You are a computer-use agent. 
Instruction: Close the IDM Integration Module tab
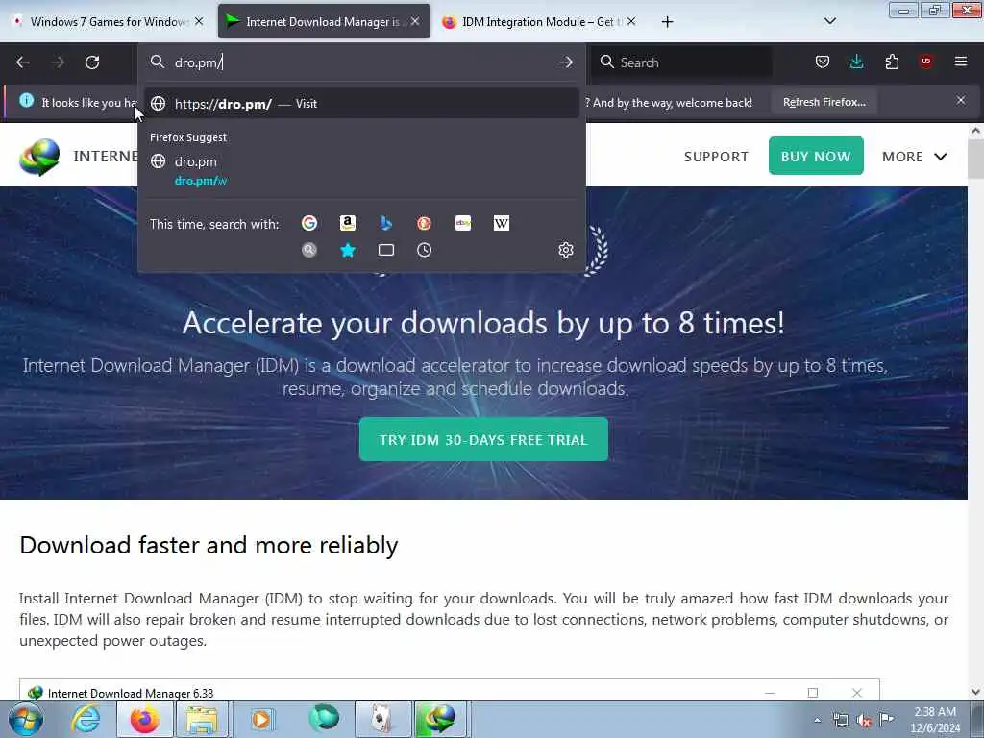pyautogui.click(x=631, y=21)
